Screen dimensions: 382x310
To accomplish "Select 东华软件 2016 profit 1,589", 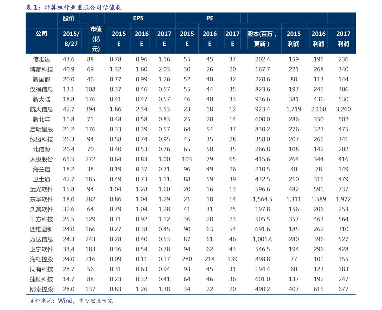I will point(318,199).
